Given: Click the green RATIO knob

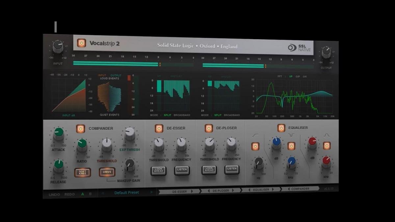Looking at the screenshot, I should 82,145.
